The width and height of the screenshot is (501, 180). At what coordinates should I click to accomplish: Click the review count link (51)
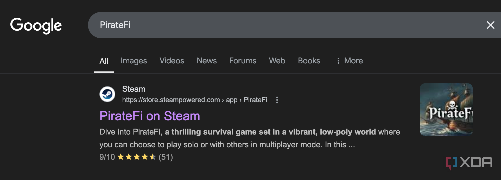click(x=166, y=157)
